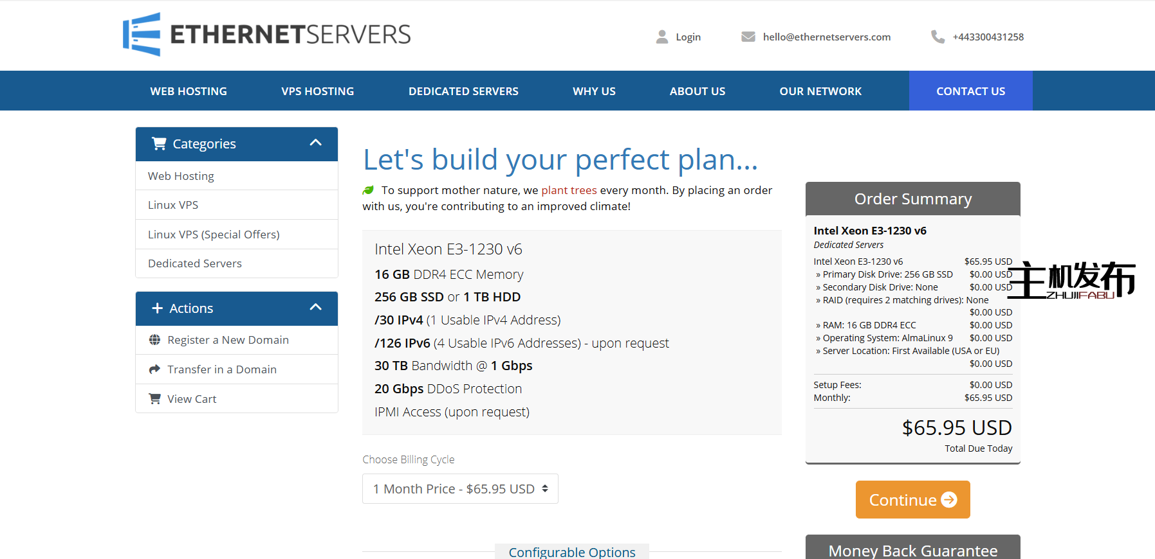Open the Dedicated Servers menu
The image size is (1155, 559).
click(x=463, y=91)
